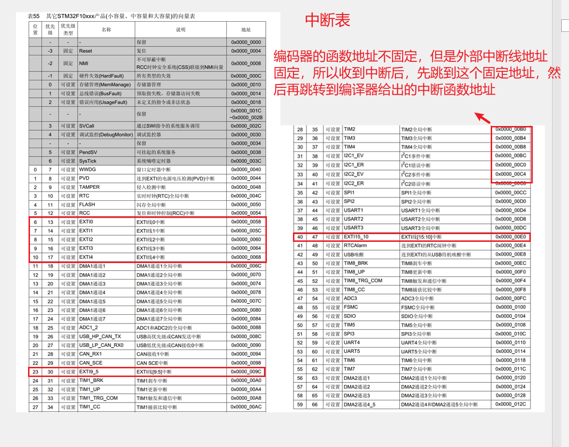Click the 'DMA2通道1' name cell
569x447 pixels.
[x=371, y=378]
